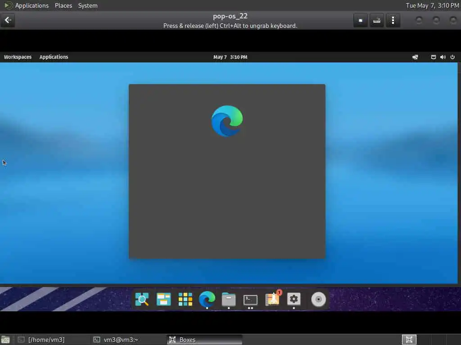The width and height of the screenshot is (461, 345).
Task: Click the tiling icon in Pop top bar
Action: pyautogui.click(x=415, y=57)
